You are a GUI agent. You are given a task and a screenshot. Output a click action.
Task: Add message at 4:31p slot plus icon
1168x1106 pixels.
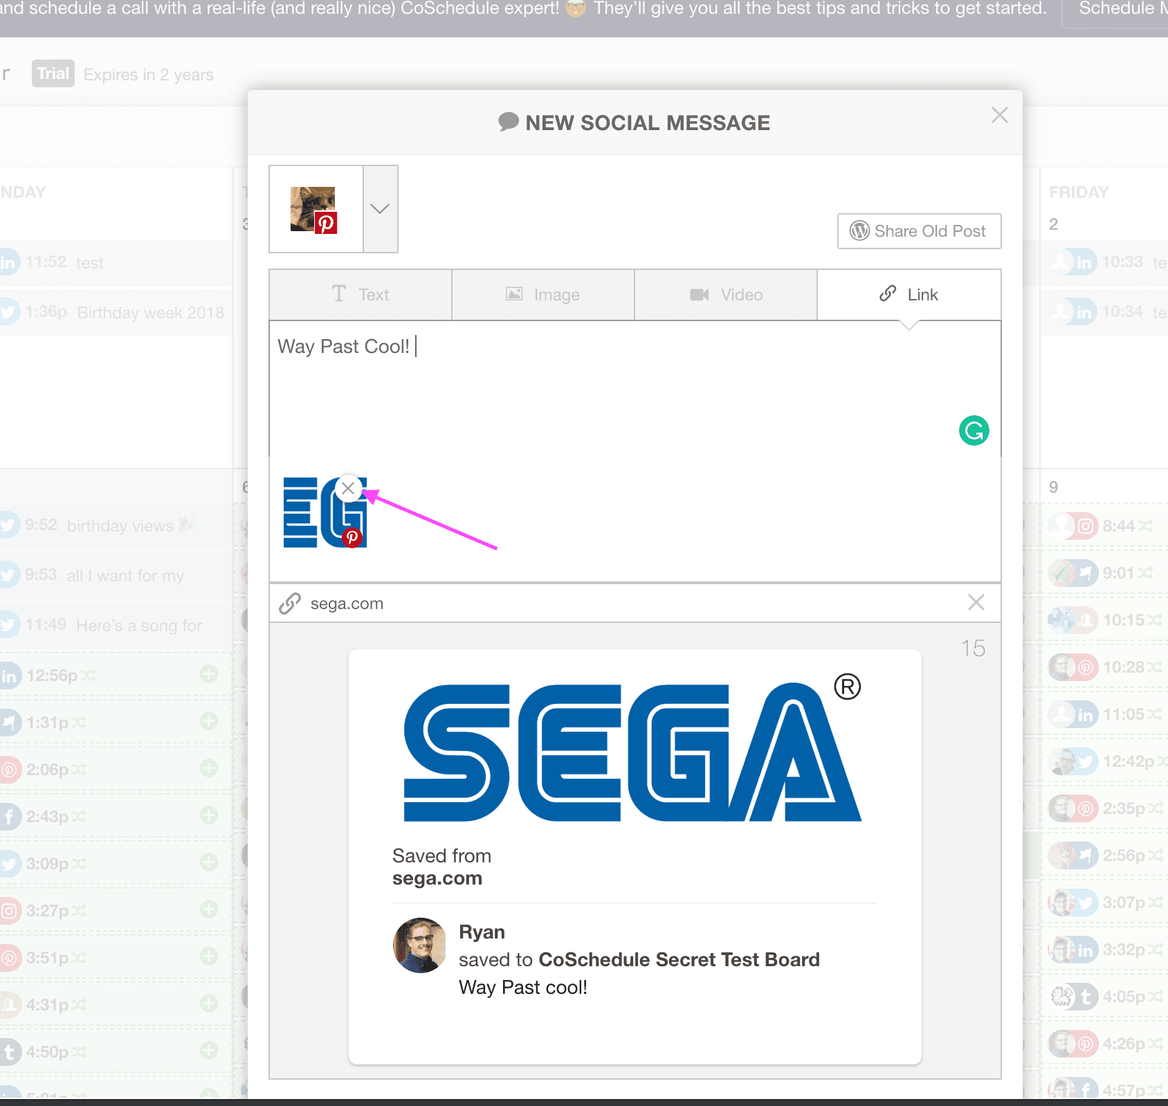[x=209, y=1004]
